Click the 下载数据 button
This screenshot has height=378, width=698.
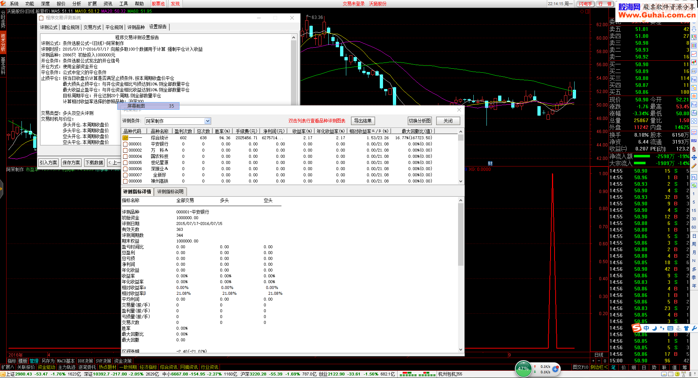click(x=94, y=162)
